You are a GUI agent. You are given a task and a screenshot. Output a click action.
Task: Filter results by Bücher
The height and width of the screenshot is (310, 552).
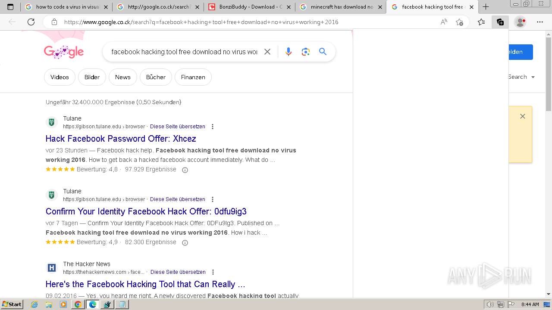tap(156, 77)
